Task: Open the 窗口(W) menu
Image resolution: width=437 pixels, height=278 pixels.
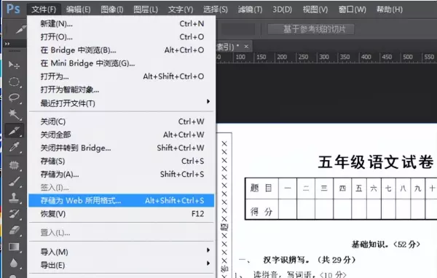Action: click(x=353, y=9)
